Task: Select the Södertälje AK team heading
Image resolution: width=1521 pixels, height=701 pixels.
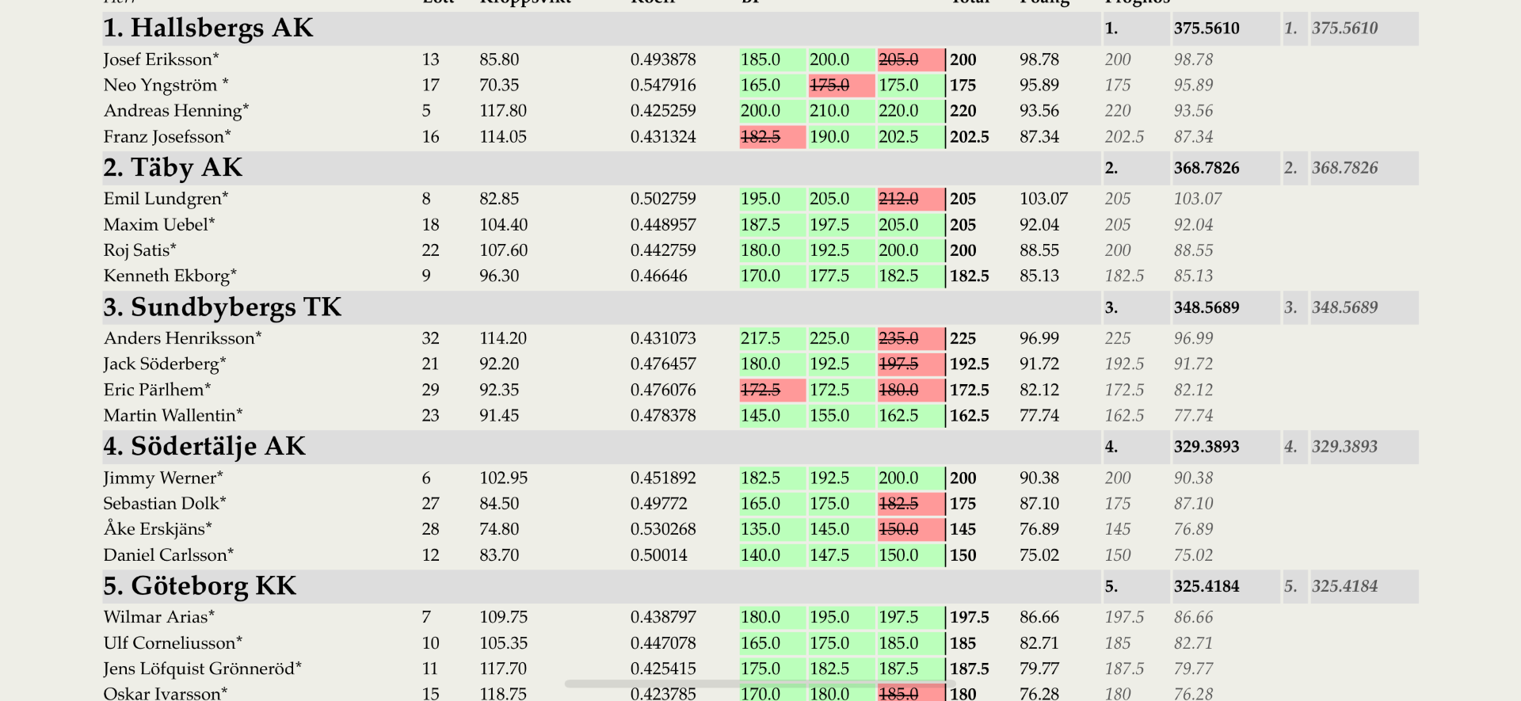Action: coord(204,447)
